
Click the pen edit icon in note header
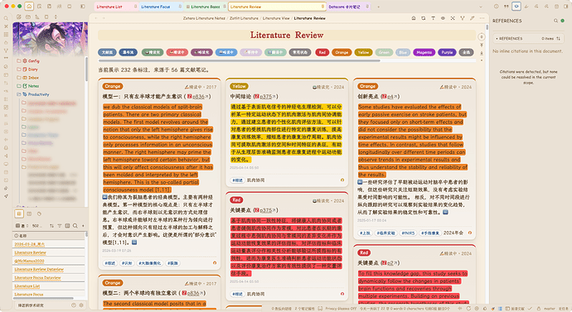(472, 18)
